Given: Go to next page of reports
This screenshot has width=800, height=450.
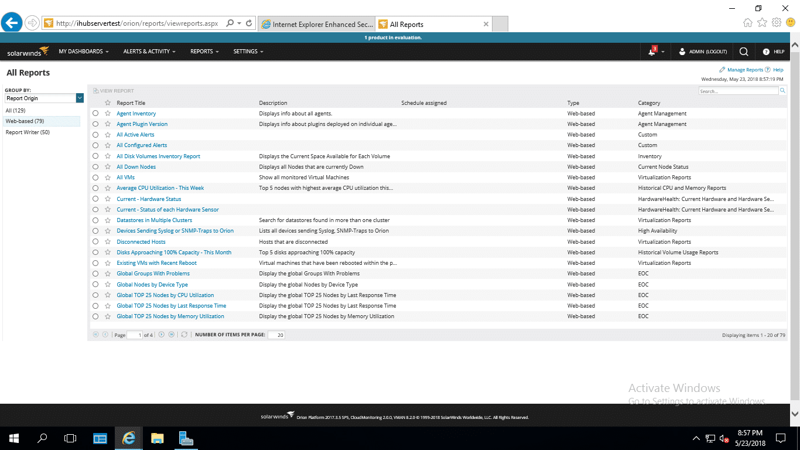Looking at the screenshot, I should tap(162, 335).
